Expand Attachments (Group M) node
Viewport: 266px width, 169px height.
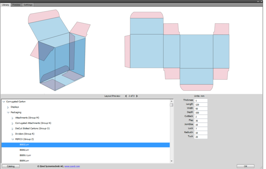coord(12,118)
